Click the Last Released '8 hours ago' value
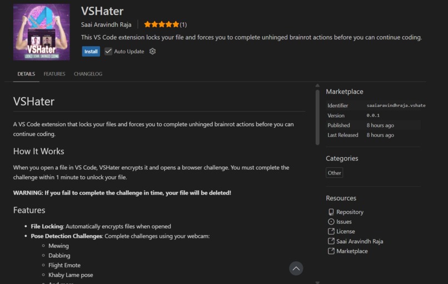 tap(380, 135)
